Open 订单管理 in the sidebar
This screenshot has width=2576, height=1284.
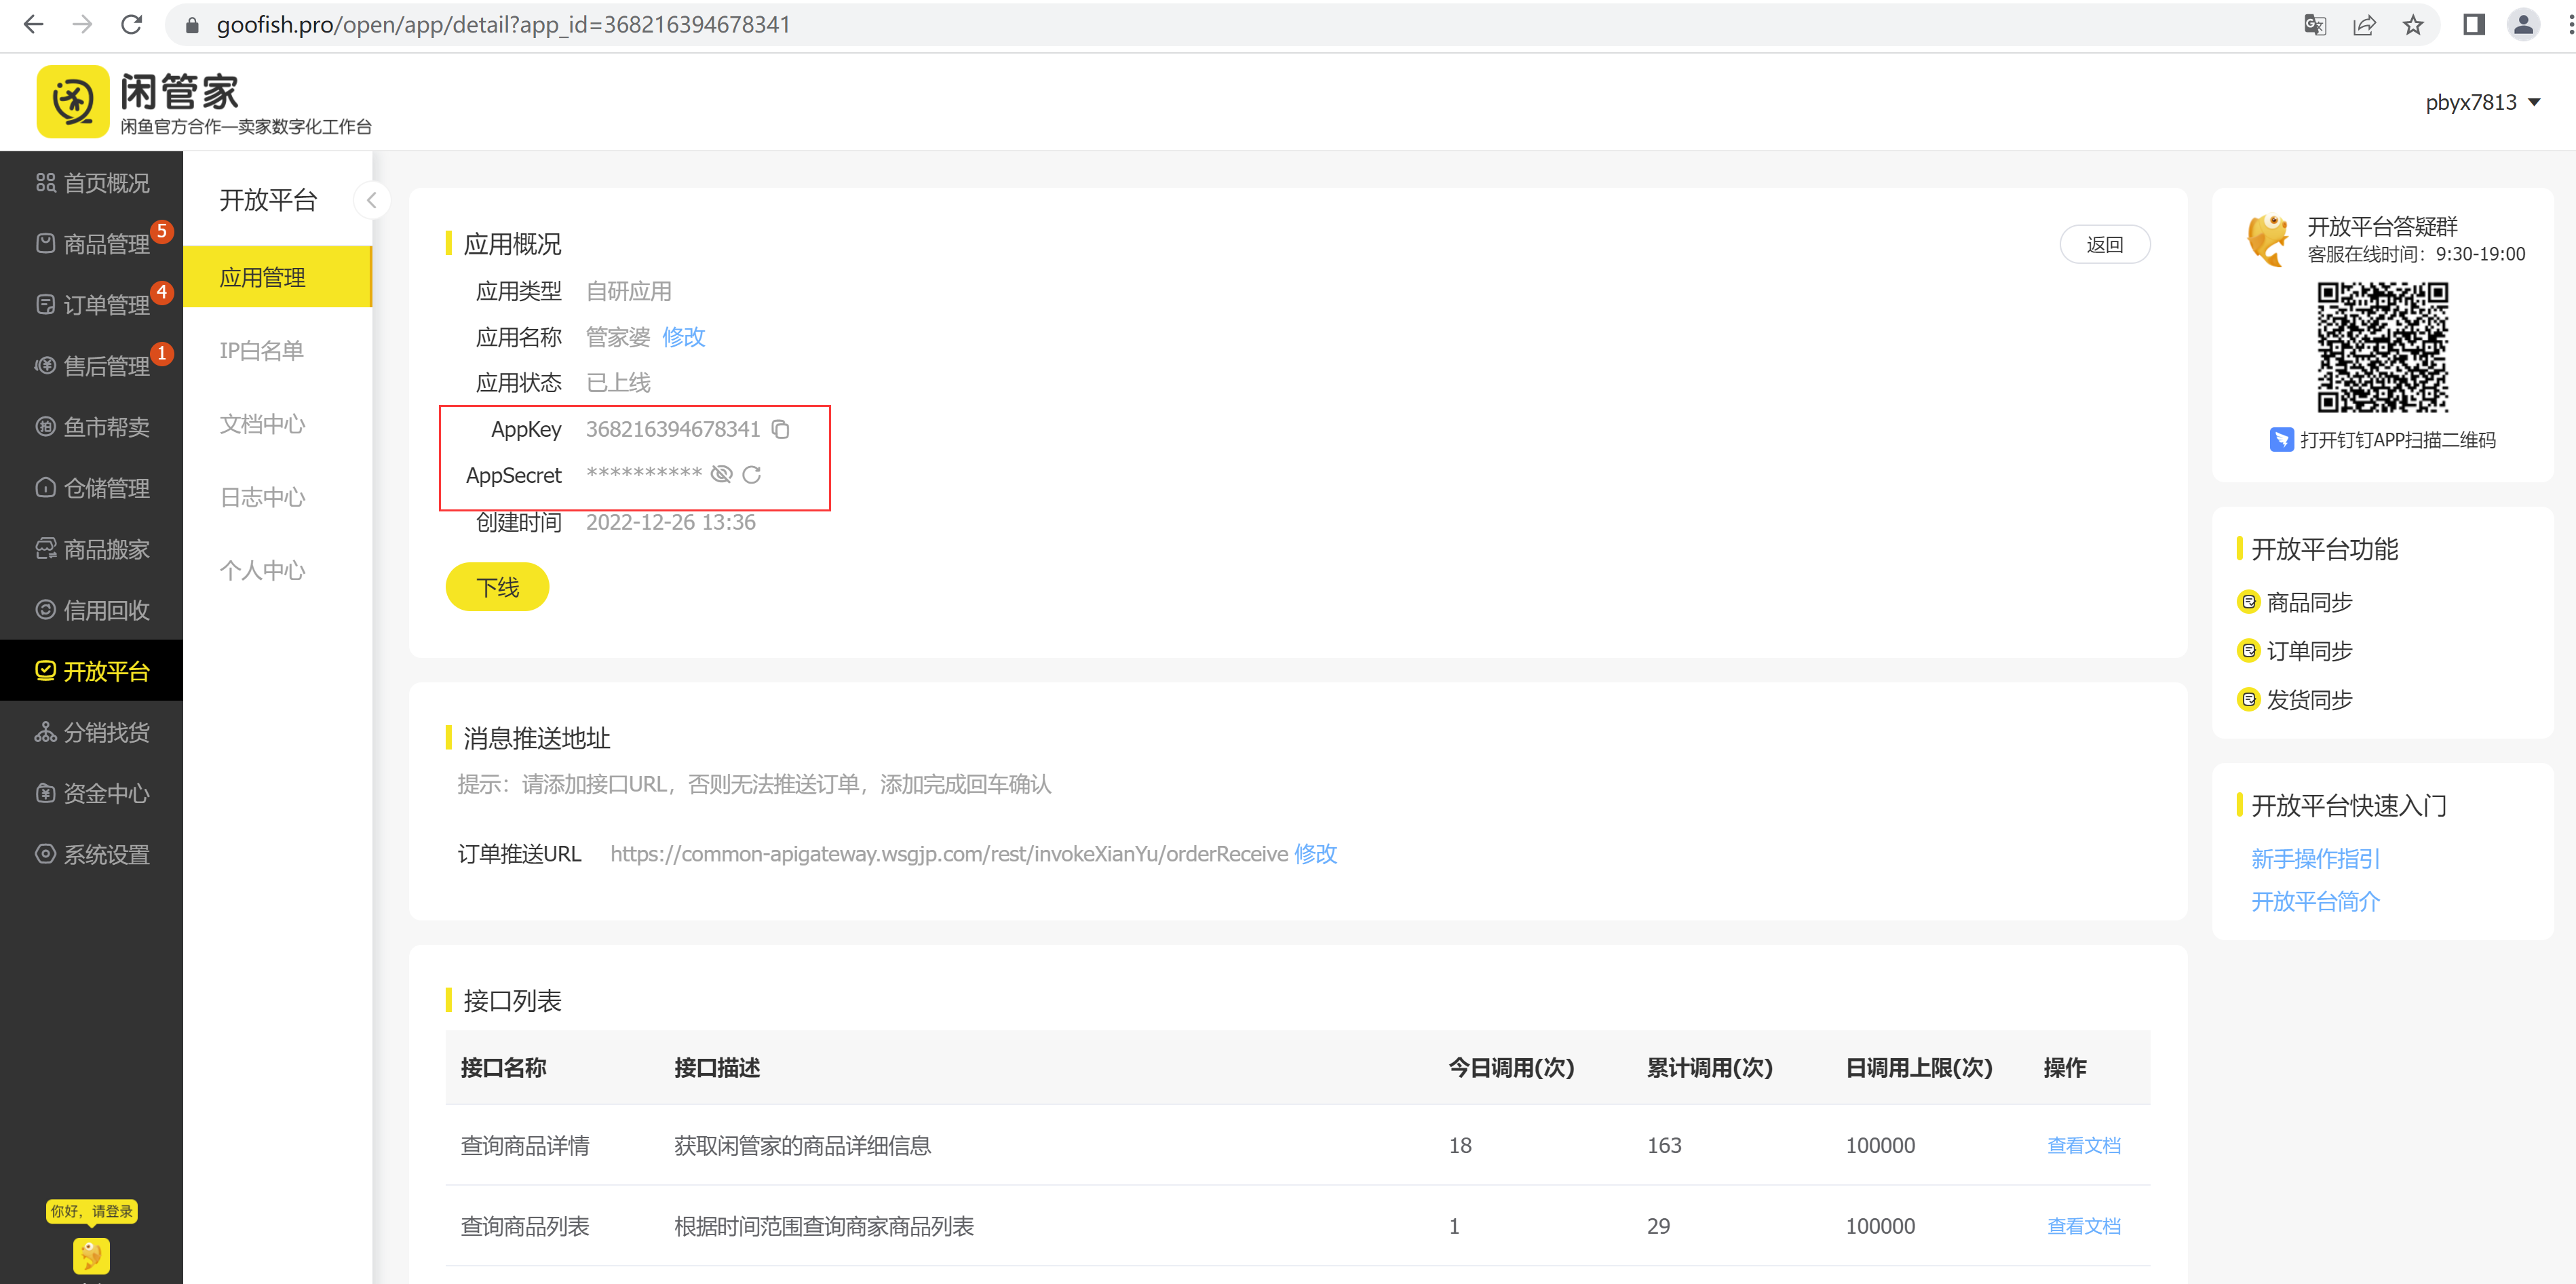[x=91, y=305]
